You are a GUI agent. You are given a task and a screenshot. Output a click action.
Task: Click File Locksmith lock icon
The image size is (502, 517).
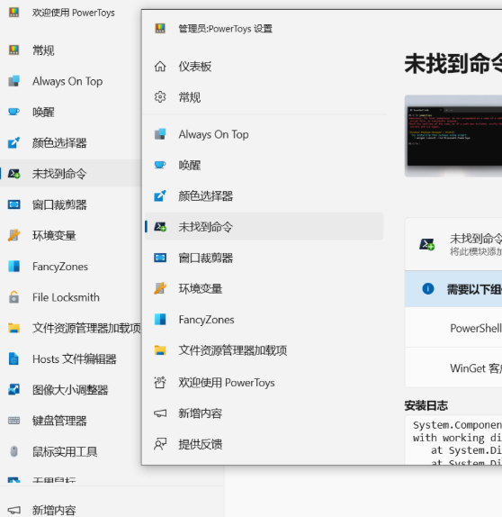[x=13, y=297]
